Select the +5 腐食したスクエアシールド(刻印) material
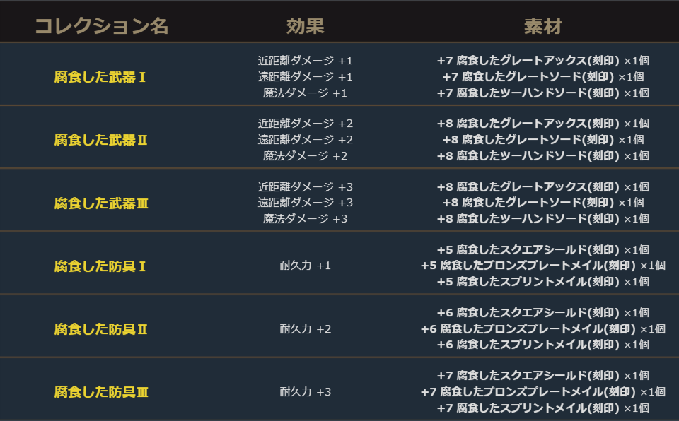Screen dimensions: 679x421 coord(528,250)
